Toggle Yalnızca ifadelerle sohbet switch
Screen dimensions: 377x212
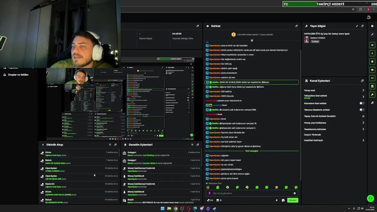coord(362,110)
